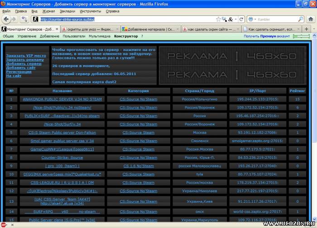Go back with the browser back arrow
The height and width of the screenshot is (228, 317).
click(x=6, y=19)
